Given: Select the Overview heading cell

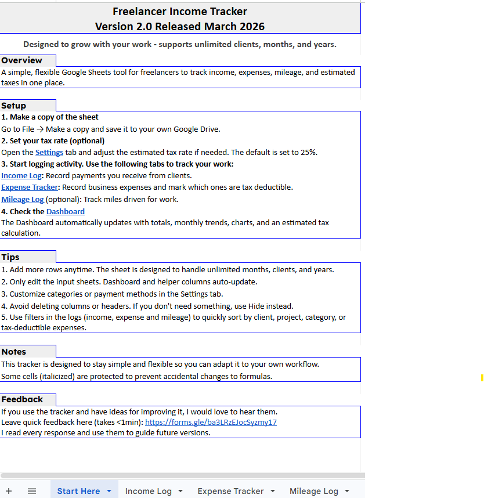Looking at the screenshot, I should point(28,60).
